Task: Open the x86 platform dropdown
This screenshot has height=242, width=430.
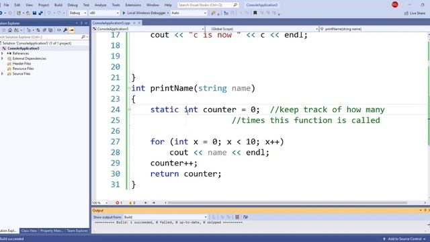Action: pyautogui.click(x=104, y=13)
